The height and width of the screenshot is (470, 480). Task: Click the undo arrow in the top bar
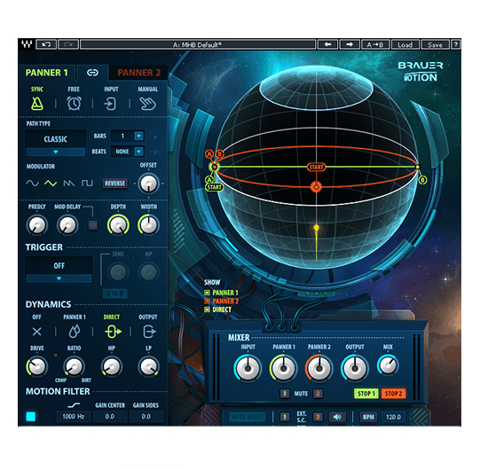46,44
